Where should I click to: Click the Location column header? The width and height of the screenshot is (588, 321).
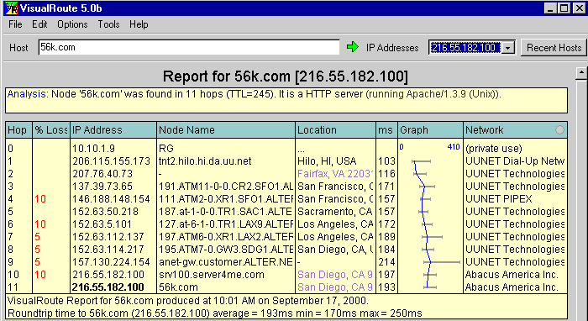tap(335, 130)
